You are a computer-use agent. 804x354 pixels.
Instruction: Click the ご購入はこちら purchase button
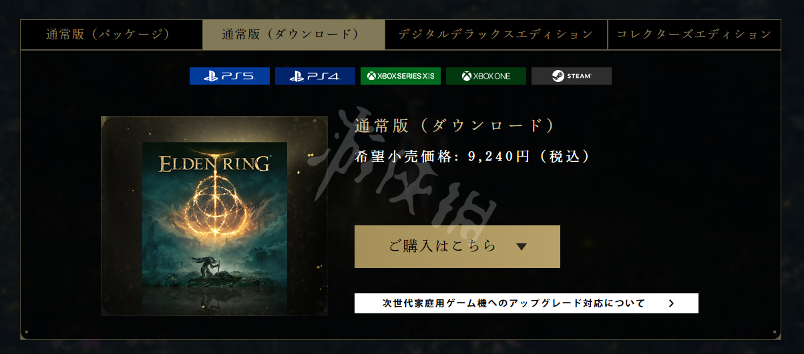tap(457, 247)
